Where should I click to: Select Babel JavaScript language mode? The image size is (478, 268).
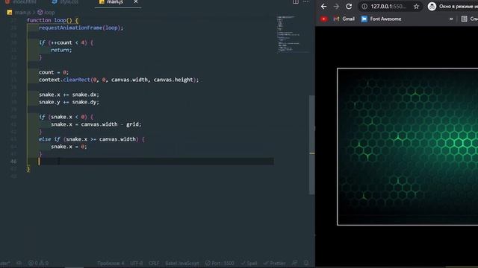(x=182, y=263)
